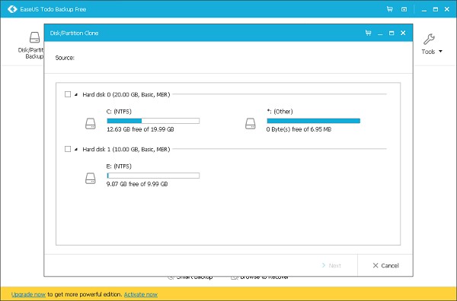The width and height of the screenshot is (457, 301).
Task: Click the dropdown box icon in main title bar
Action: 404,9
